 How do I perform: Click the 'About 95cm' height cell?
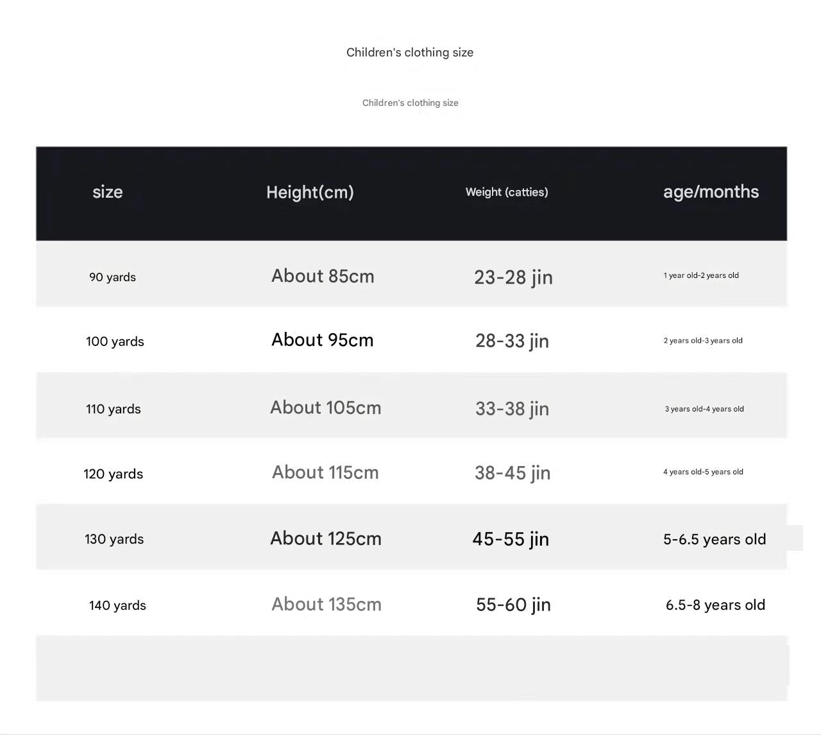click(323, 340)
